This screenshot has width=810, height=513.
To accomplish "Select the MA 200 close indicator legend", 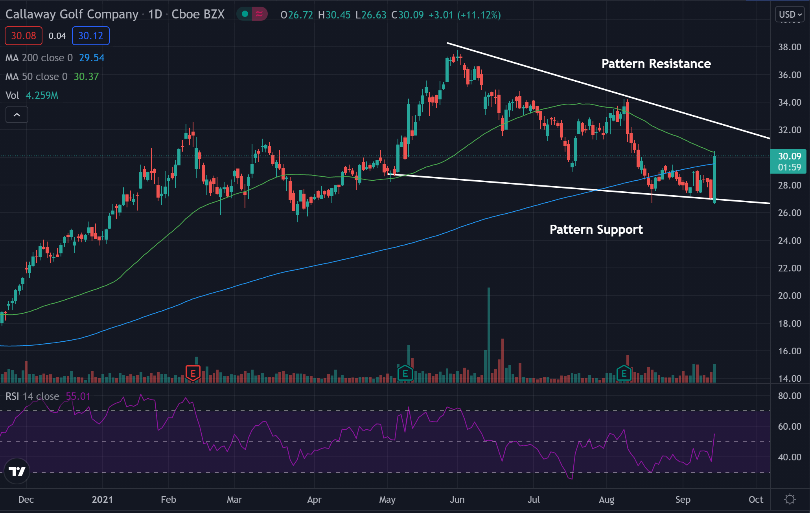I will click(x=55, y=58).
